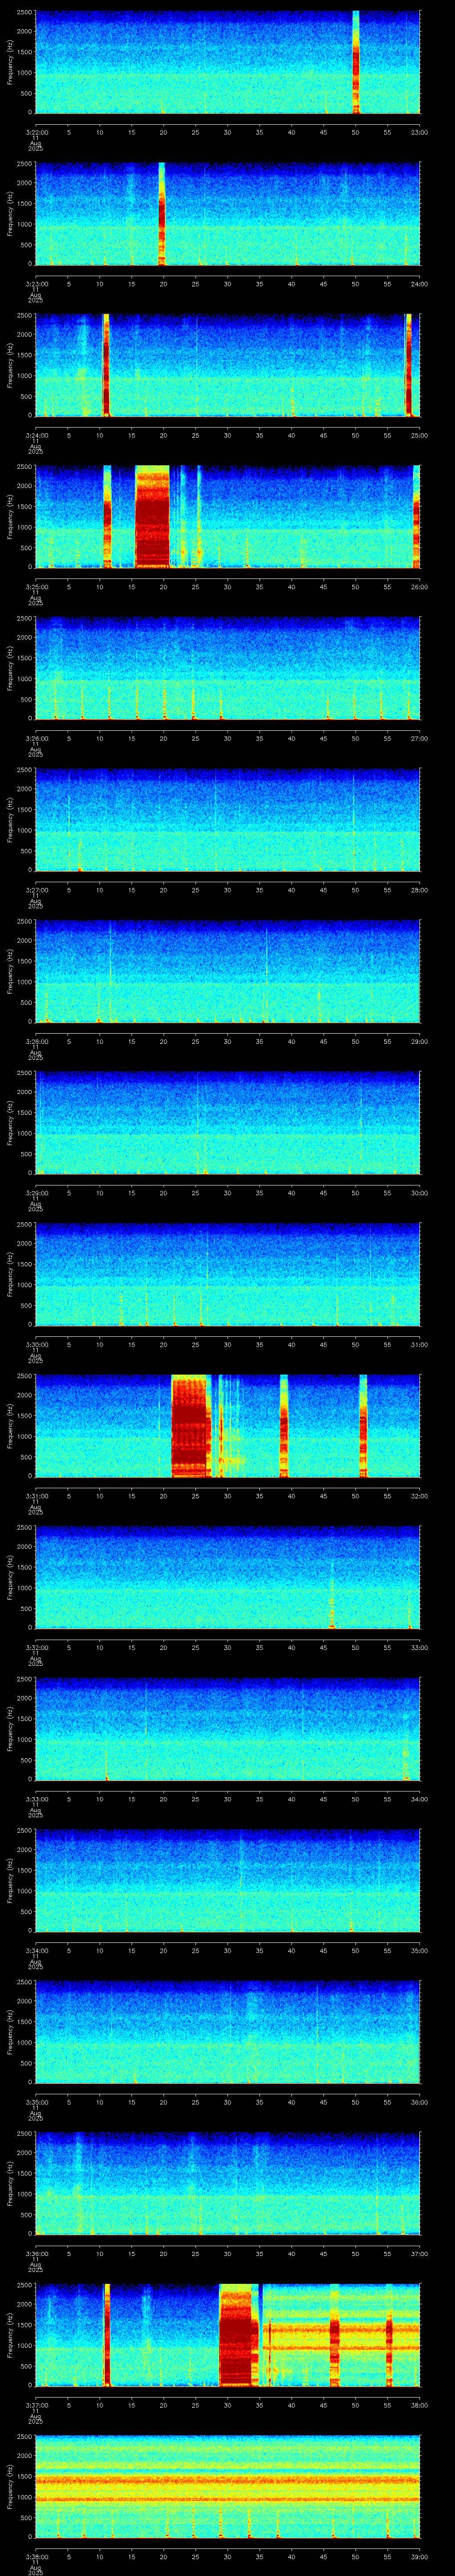
Task: Select the burst at 47 seconds in the 3:37 spectrogram
Action: coord(335,2336)
